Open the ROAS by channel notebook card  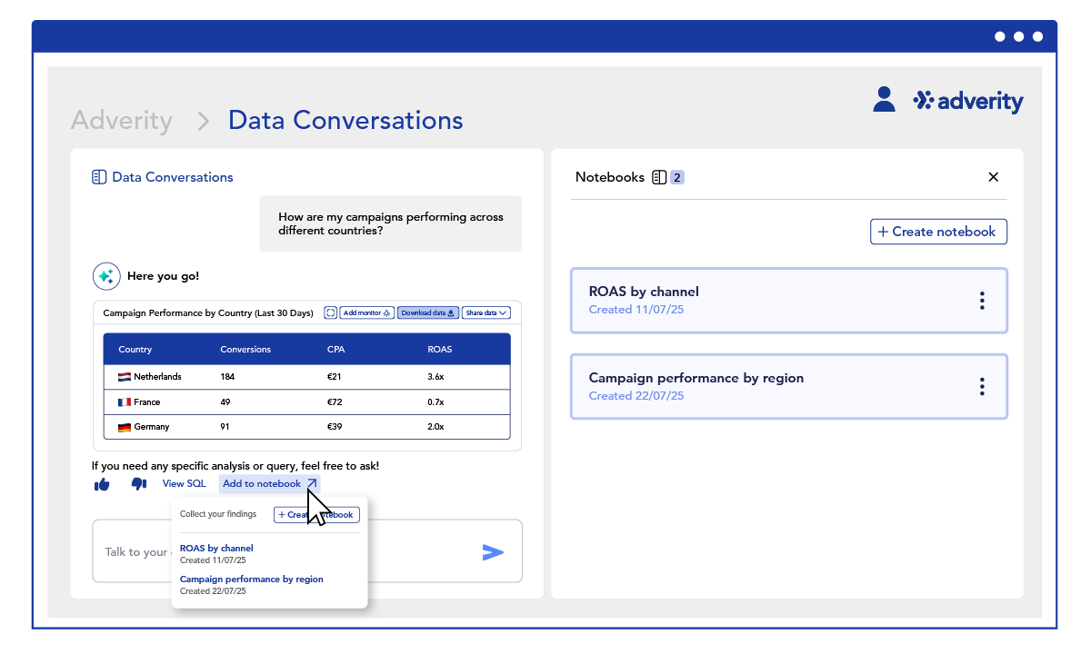pyautogui.click(x=789, y=301)
